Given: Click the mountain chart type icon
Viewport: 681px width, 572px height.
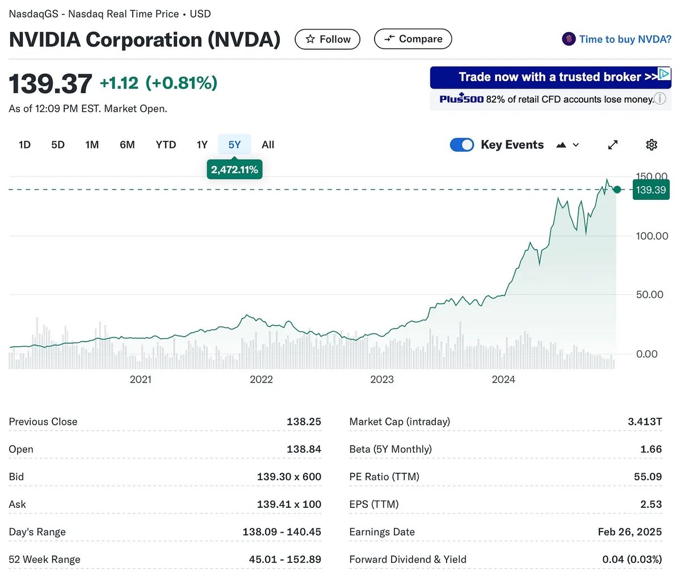Looking at the screenshot, I should click(561, 145).
